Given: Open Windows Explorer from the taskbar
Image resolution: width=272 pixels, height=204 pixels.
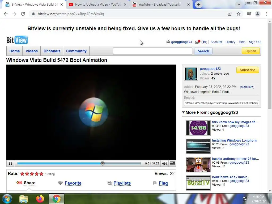Looking at the screenshot, I should (24, 199).
